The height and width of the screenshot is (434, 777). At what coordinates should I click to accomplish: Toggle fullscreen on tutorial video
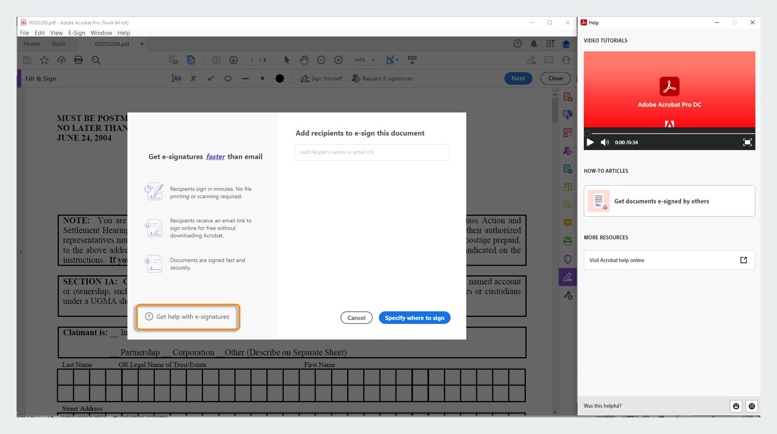(x=747, y=142)
